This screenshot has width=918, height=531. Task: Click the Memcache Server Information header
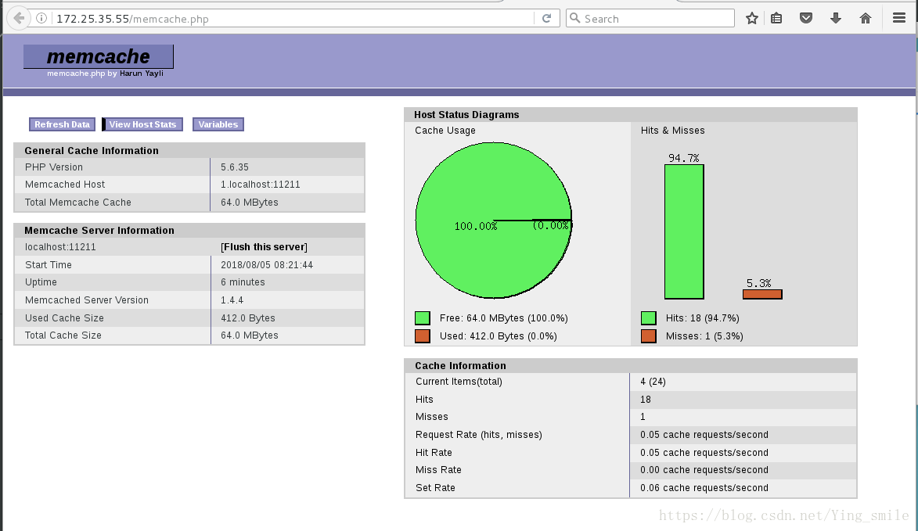pyautogui.click(x=189, y=231)
